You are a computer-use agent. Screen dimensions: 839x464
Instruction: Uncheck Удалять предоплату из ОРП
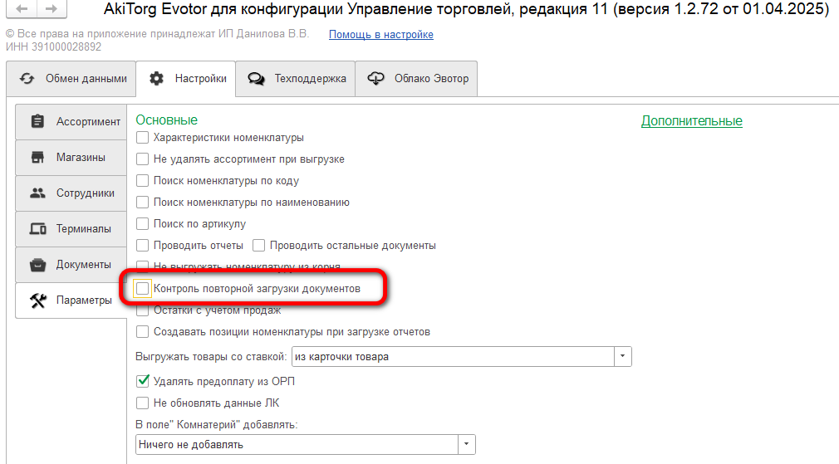click(x=142, y=381)
